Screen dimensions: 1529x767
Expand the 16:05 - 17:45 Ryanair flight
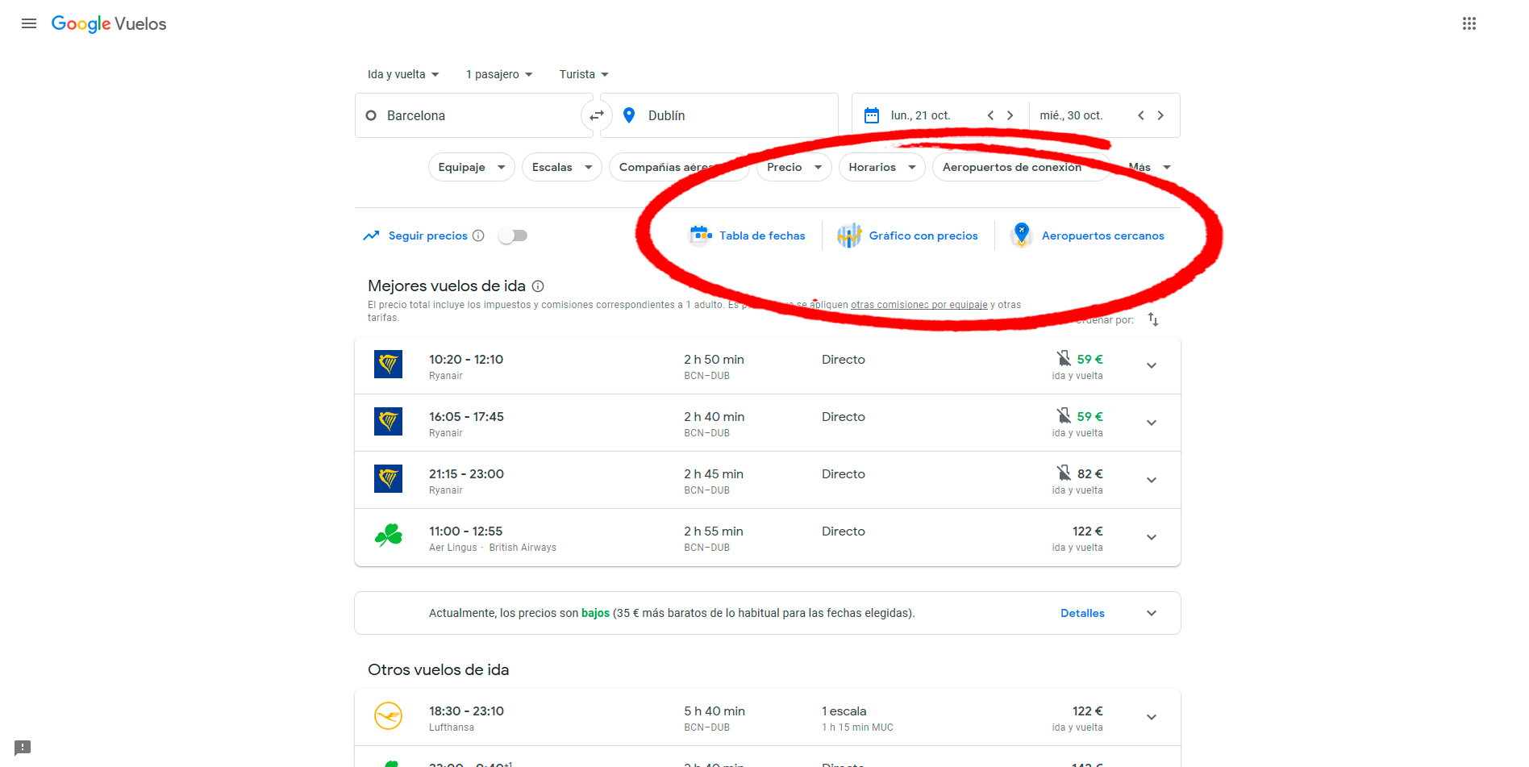tap(1152, 423)
